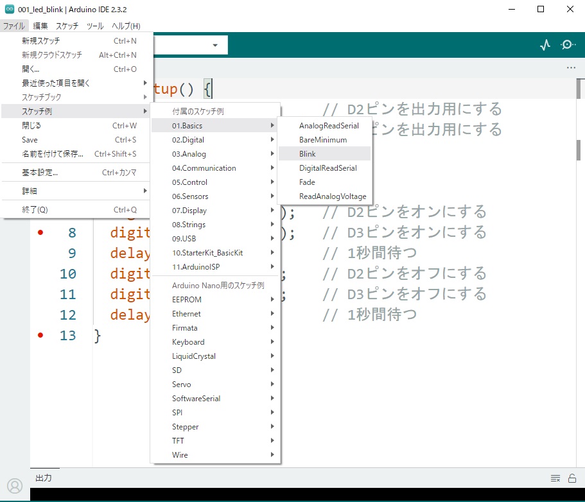Expand 詳細 submenu
585x502 pixels.
pos(76,191)
